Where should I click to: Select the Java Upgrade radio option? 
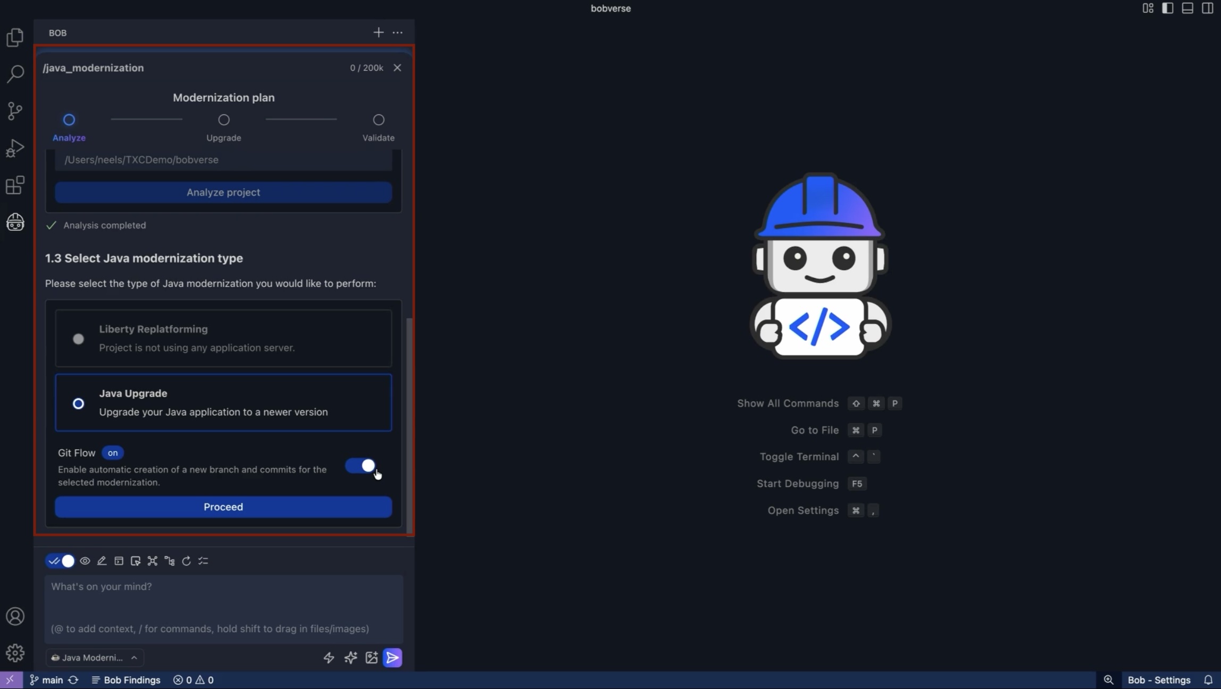pos(78,404)
